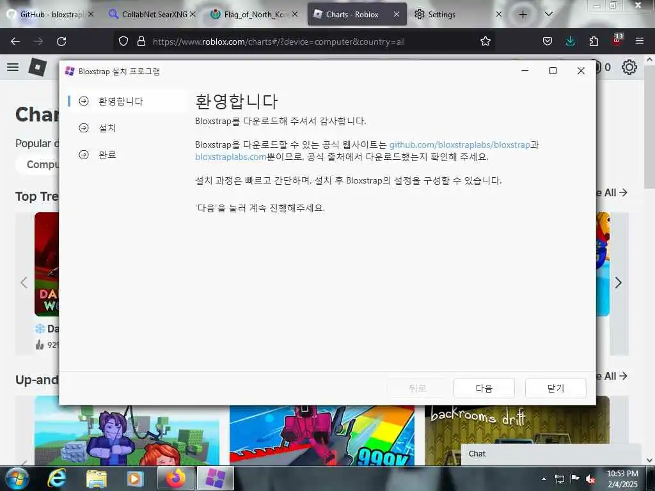Click the Save to Pocket icon
Viewport: 655px width, 491px height.
click(548, 42)
